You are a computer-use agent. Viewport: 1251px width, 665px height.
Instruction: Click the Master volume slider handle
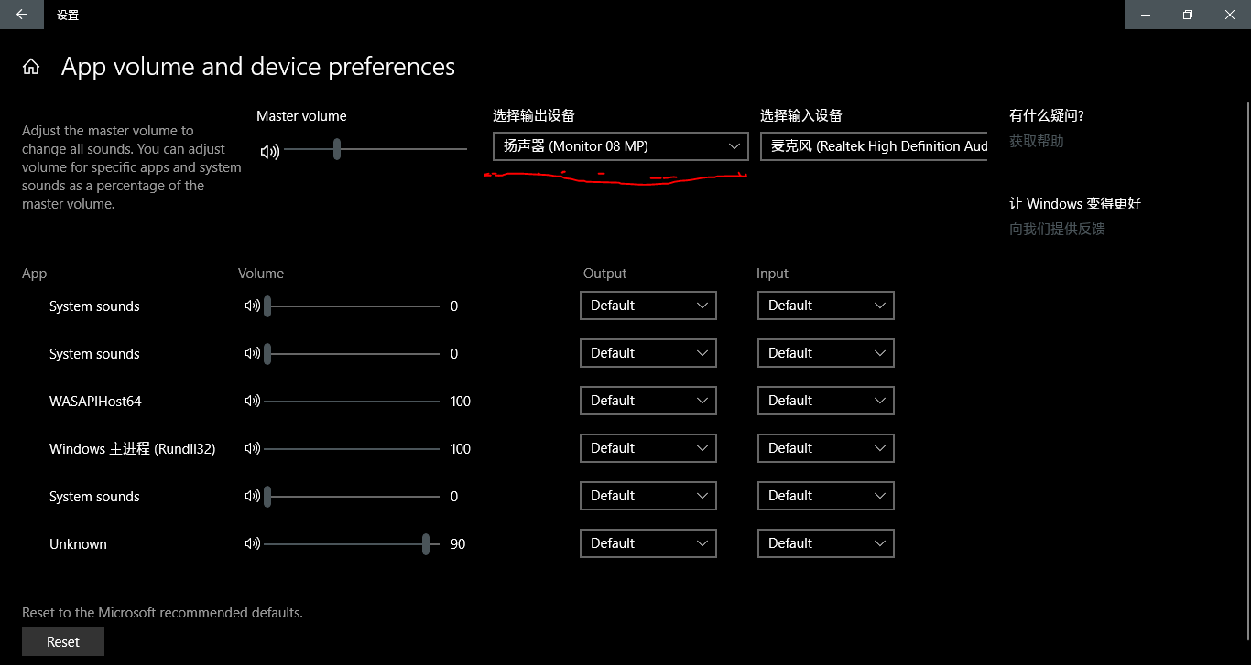(337, 149)
